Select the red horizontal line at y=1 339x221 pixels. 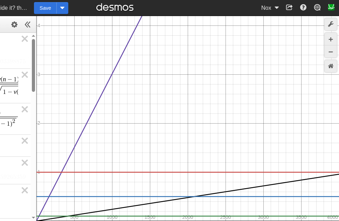click(188, 172)
